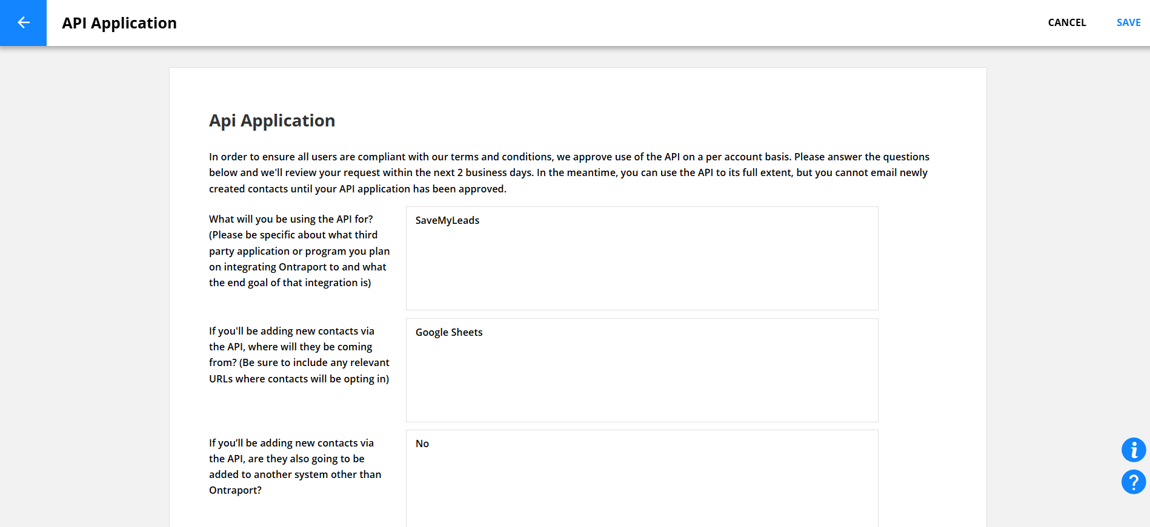The width and height of the screenshot is (1150, 527).
Task: Focus the another-system answer text area
Action: pyautogui.click(x=642, y=484)
